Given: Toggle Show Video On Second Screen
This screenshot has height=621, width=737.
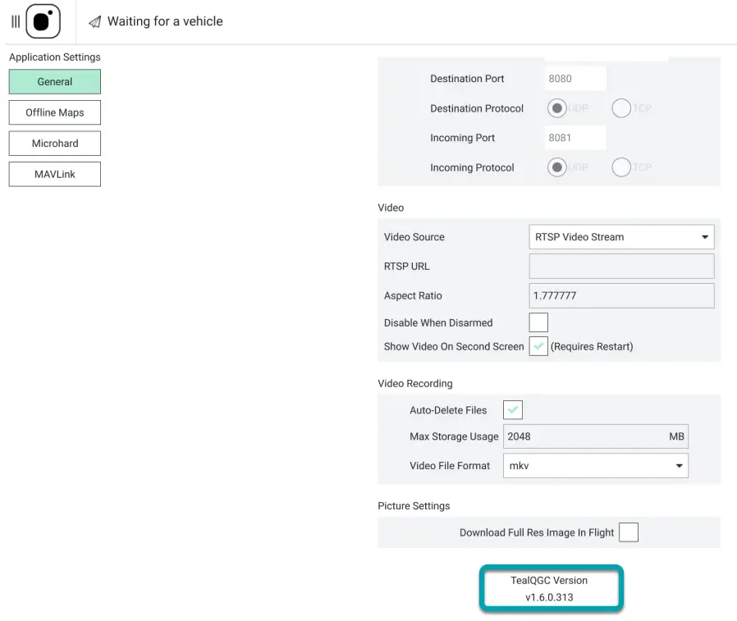Looking at the screenshot, I should point(538,346).
